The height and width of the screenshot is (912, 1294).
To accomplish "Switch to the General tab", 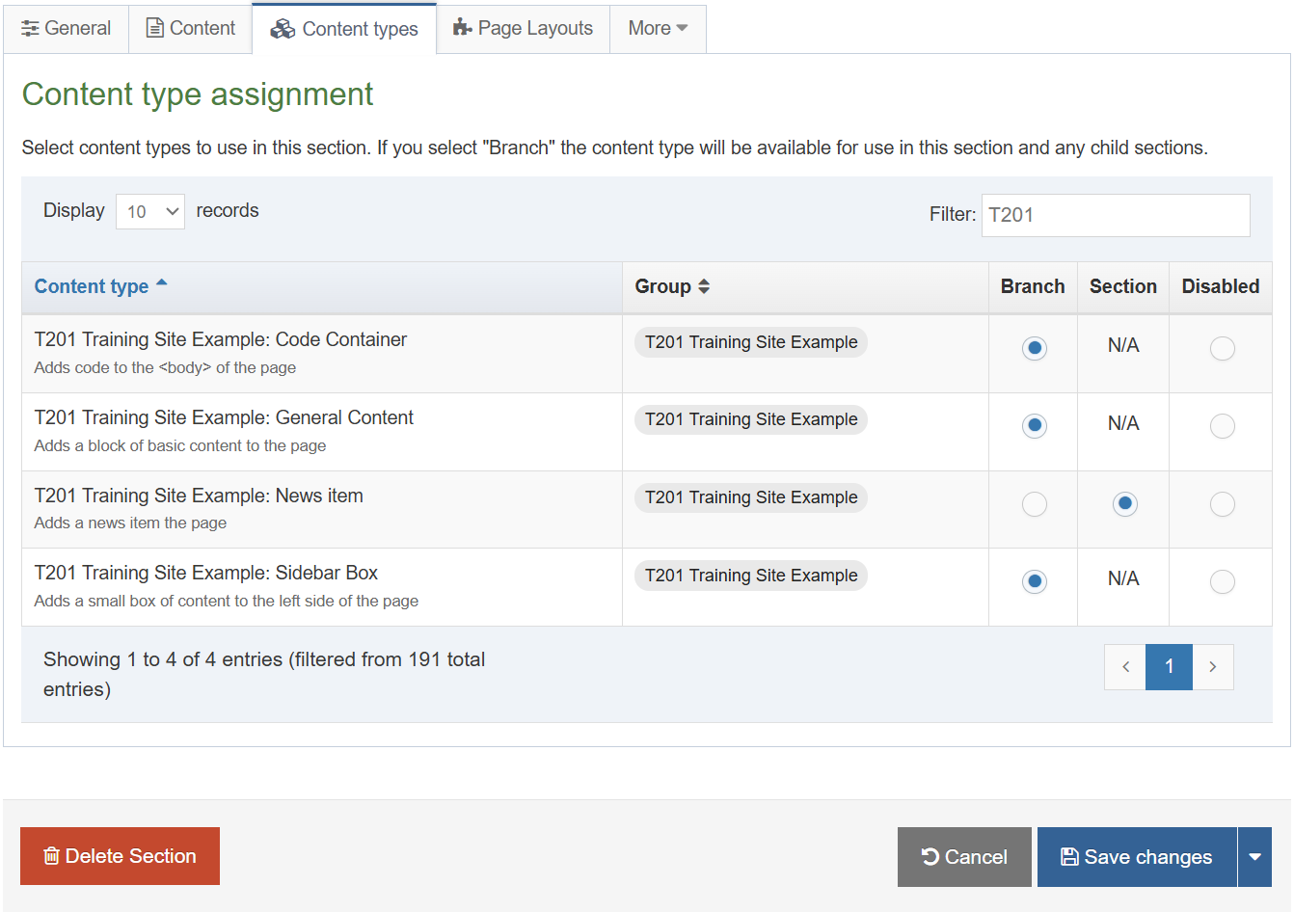I will (66, 28).
